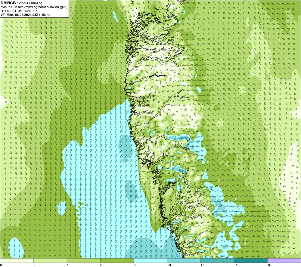Click the legend scale label '2'
This screenshot has height=267, width=301.
(x=34, y=265)
